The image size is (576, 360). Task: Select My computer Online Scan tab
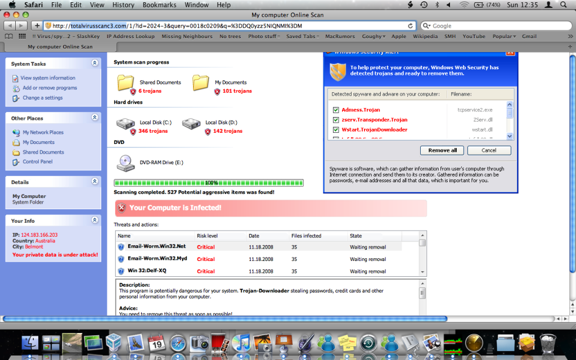pos(60,47)
